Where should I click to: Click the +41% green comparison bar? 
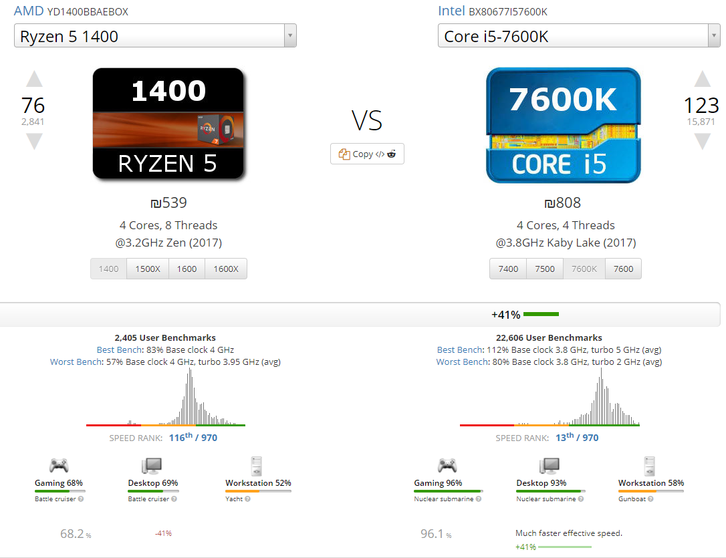tap(541, 314)
